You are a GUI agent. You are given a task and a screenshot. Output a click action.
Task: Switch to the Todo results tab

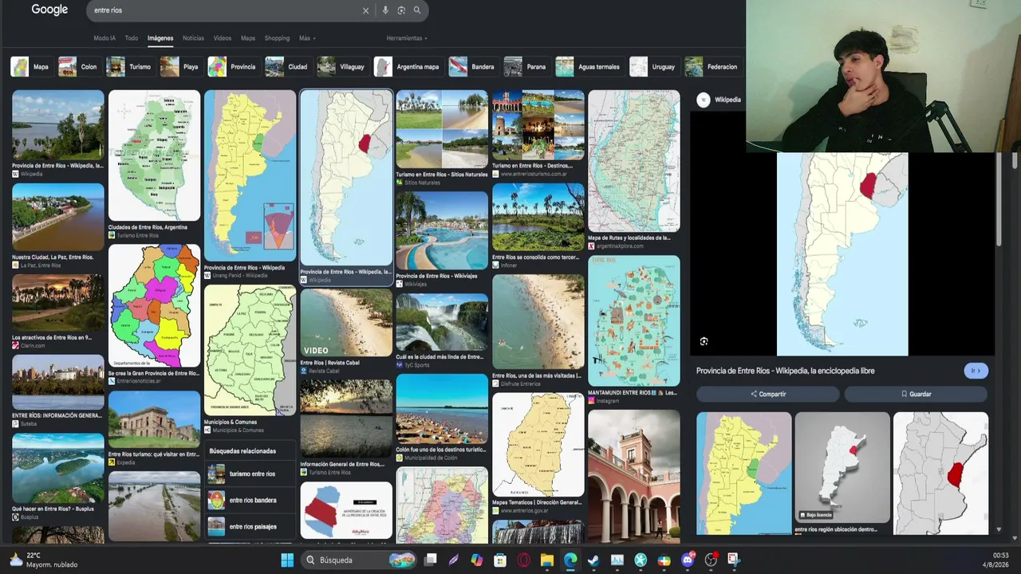point(132,38)
